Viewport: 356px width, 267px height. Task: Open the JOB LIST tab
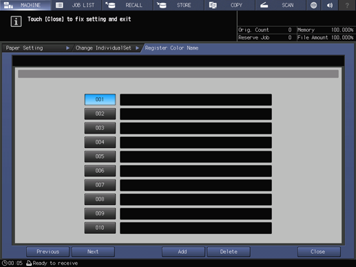(76, 5)
